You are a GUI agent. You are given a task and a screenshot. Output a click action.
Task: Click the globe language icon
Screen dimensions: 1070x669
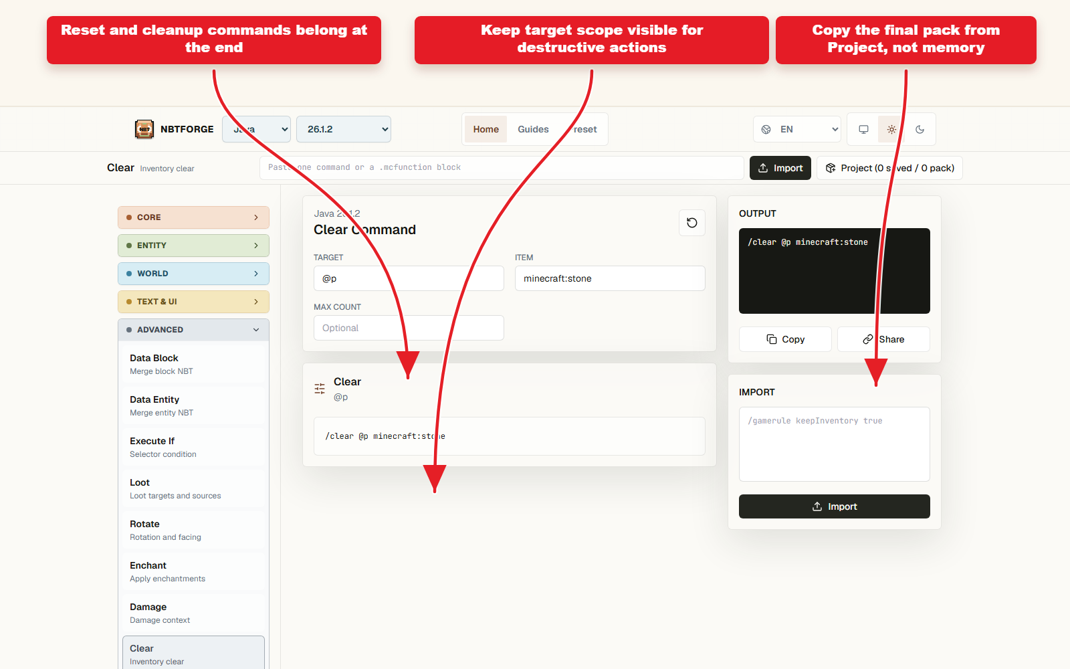(x=766, y=129)
